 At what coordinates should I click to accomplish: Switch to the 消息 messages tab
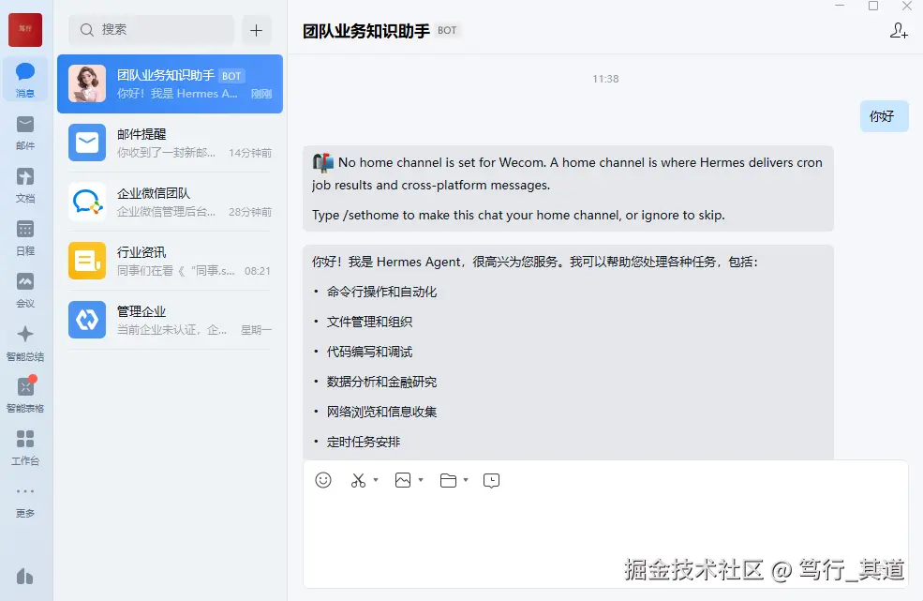[x=25, y=79]
